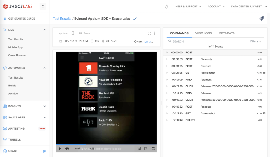Expand the Insights section
Screen dimensions: 270x157
click(45, 106)
